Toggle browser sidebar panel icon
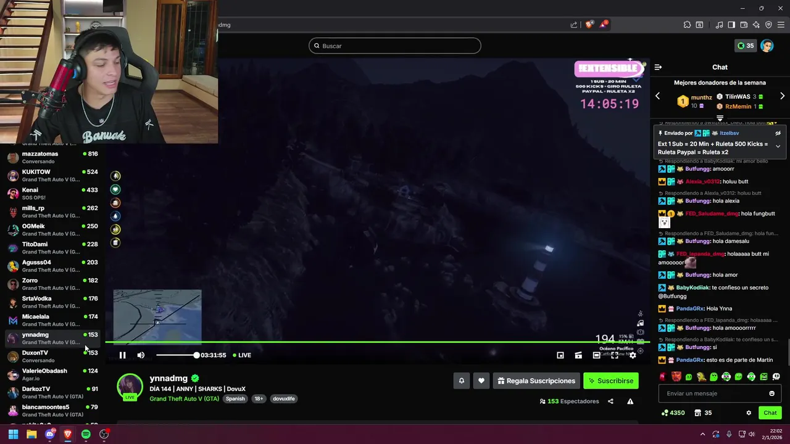 tap(731, 25)
